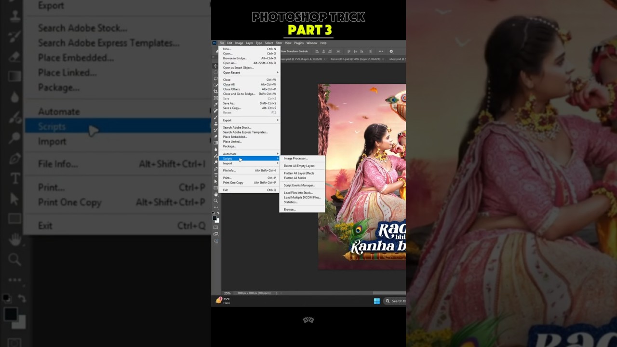The height and width of the screenshot is (347, 617).
Task: Select the Eyedropper tool
Action: [x=215, y=104]
